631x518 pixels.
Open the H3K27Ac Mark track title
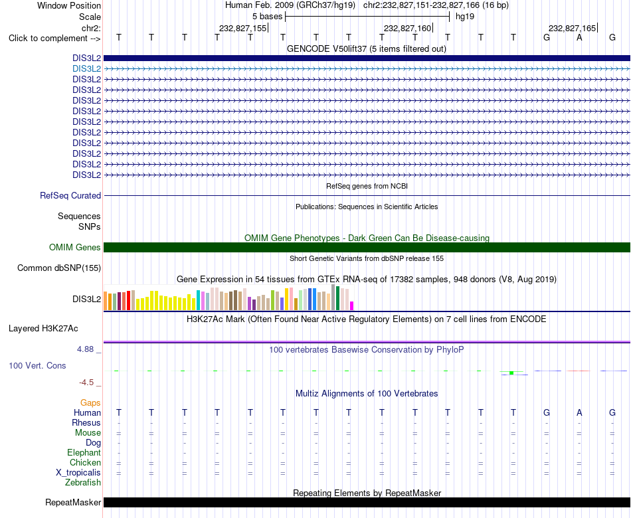coord(367,319)
